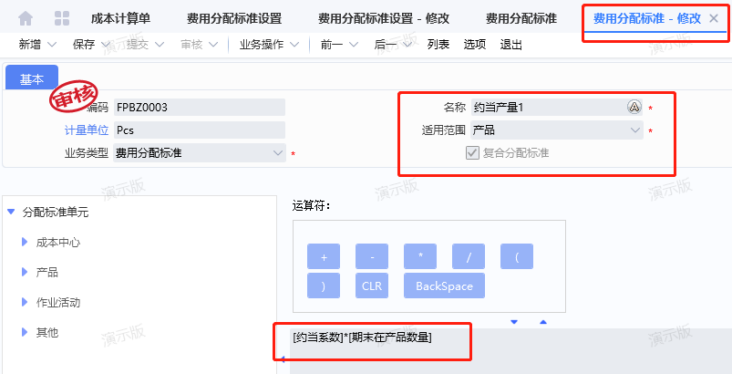Expand the 产品 tree node

coord(25,272)
